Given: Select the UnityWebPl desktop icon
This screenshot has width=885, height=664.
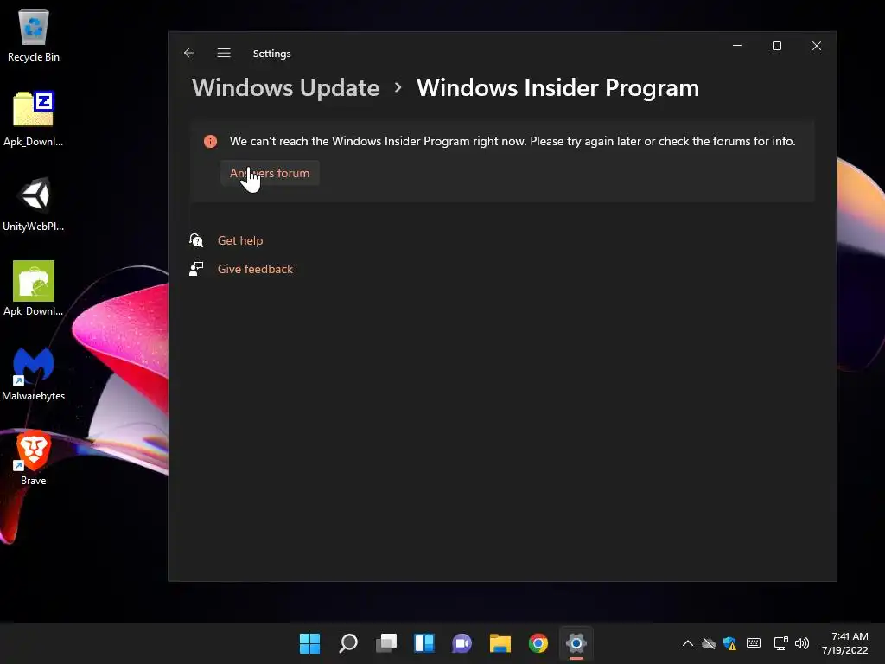Looking at the screenshot, I should coord(34,204).
